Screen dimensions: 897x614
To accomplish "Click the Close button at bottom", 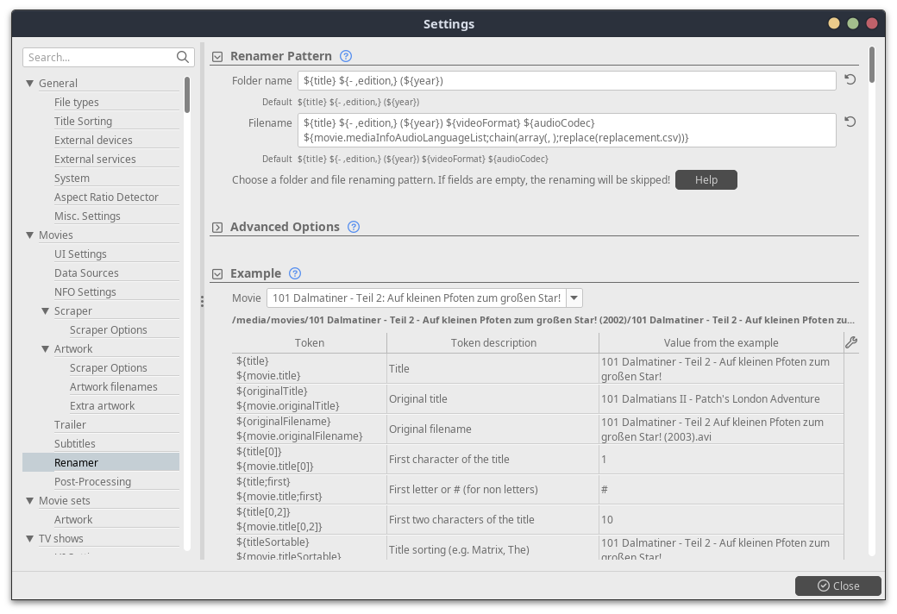I will pyautogui.click(x=837, y=586).
